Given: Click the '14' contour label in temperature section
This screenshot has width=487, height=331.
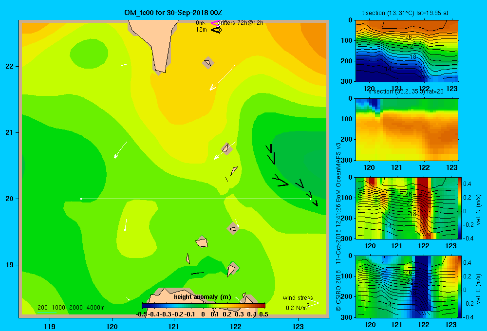Looking at the screenshot, I should coord(388,69).
